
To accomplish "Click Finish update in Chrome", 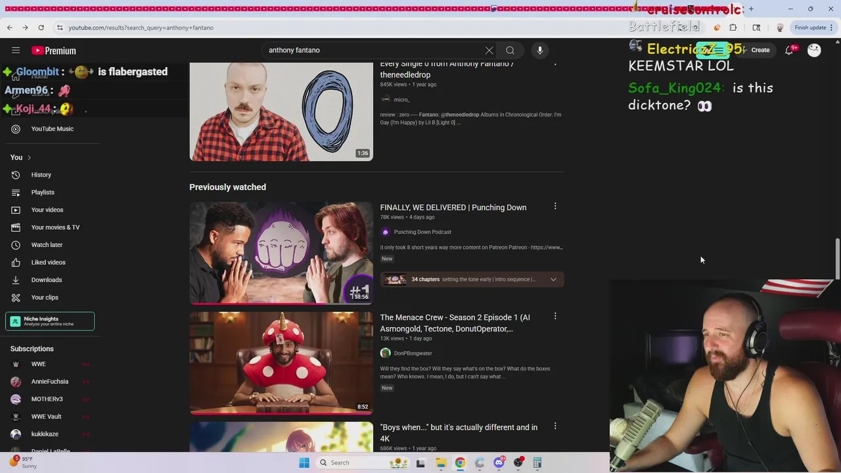I will pos(813,28).
